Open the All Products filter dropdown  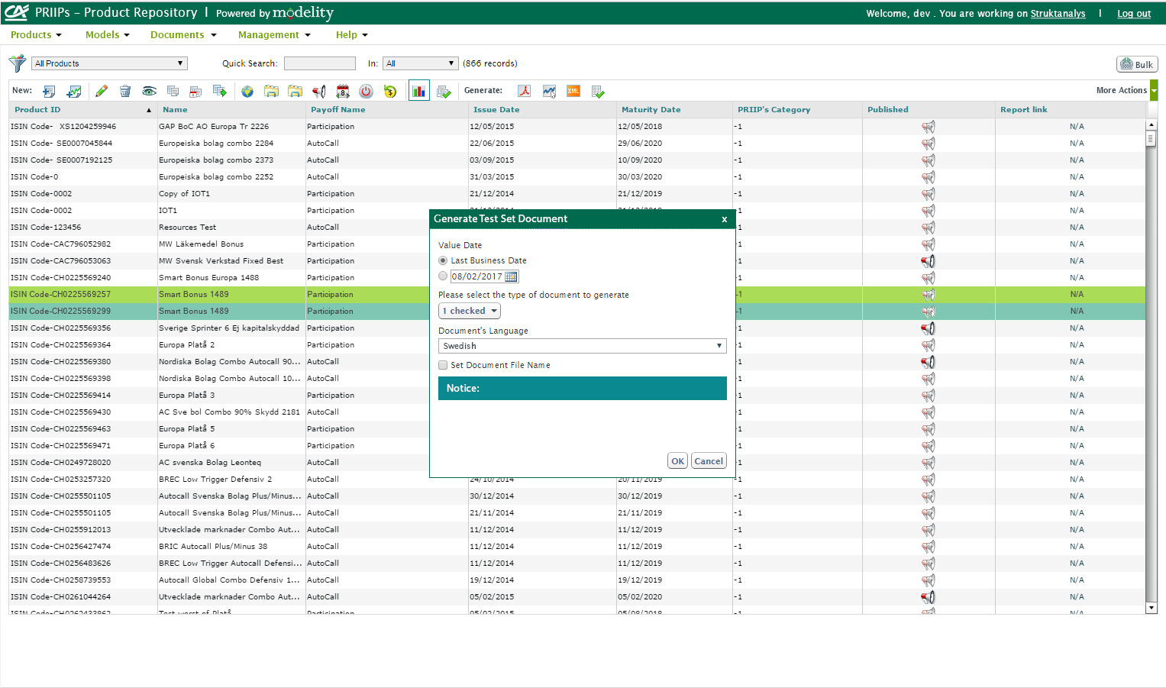point(109,63)
